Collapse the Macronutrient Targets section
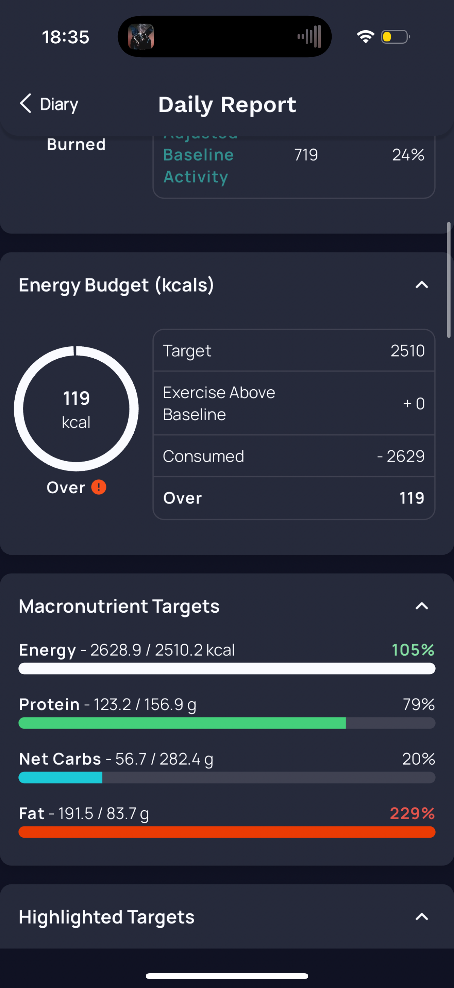454x988 pixels. tap(422, 606)
